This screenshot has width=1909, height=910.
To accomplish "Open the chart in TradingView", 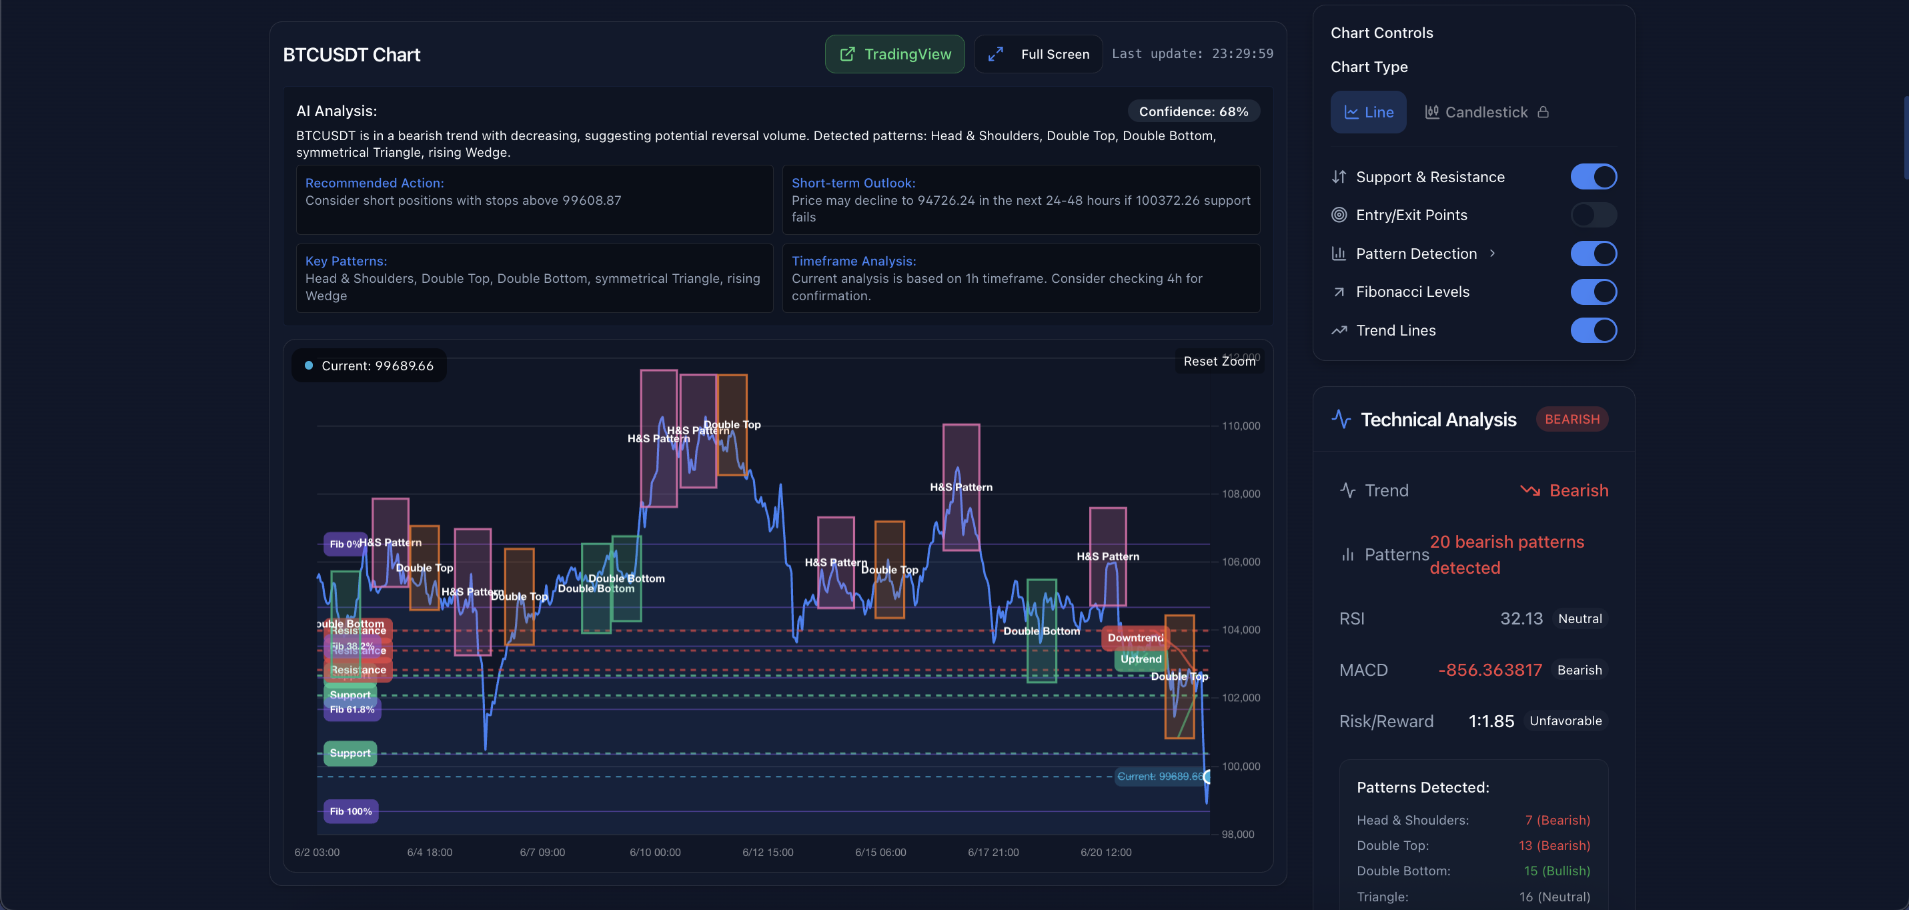I will point(894,54).
